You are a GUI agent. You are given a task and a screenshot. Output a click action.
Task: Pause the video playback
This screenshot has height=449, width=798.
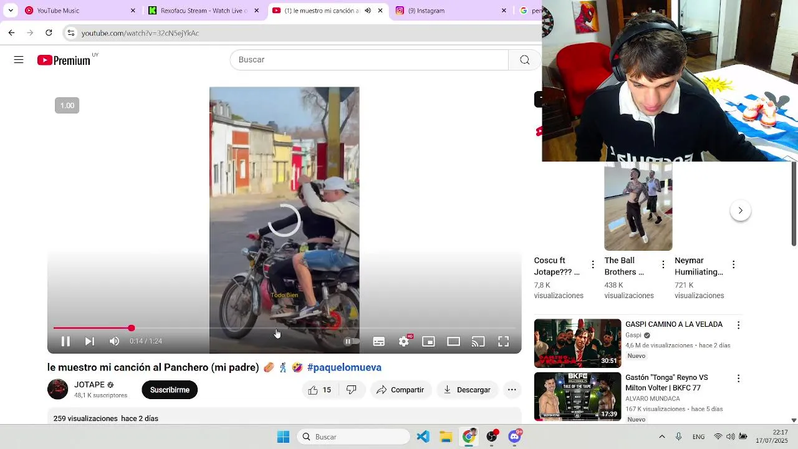pyautogui.click(x=65, y=341)
